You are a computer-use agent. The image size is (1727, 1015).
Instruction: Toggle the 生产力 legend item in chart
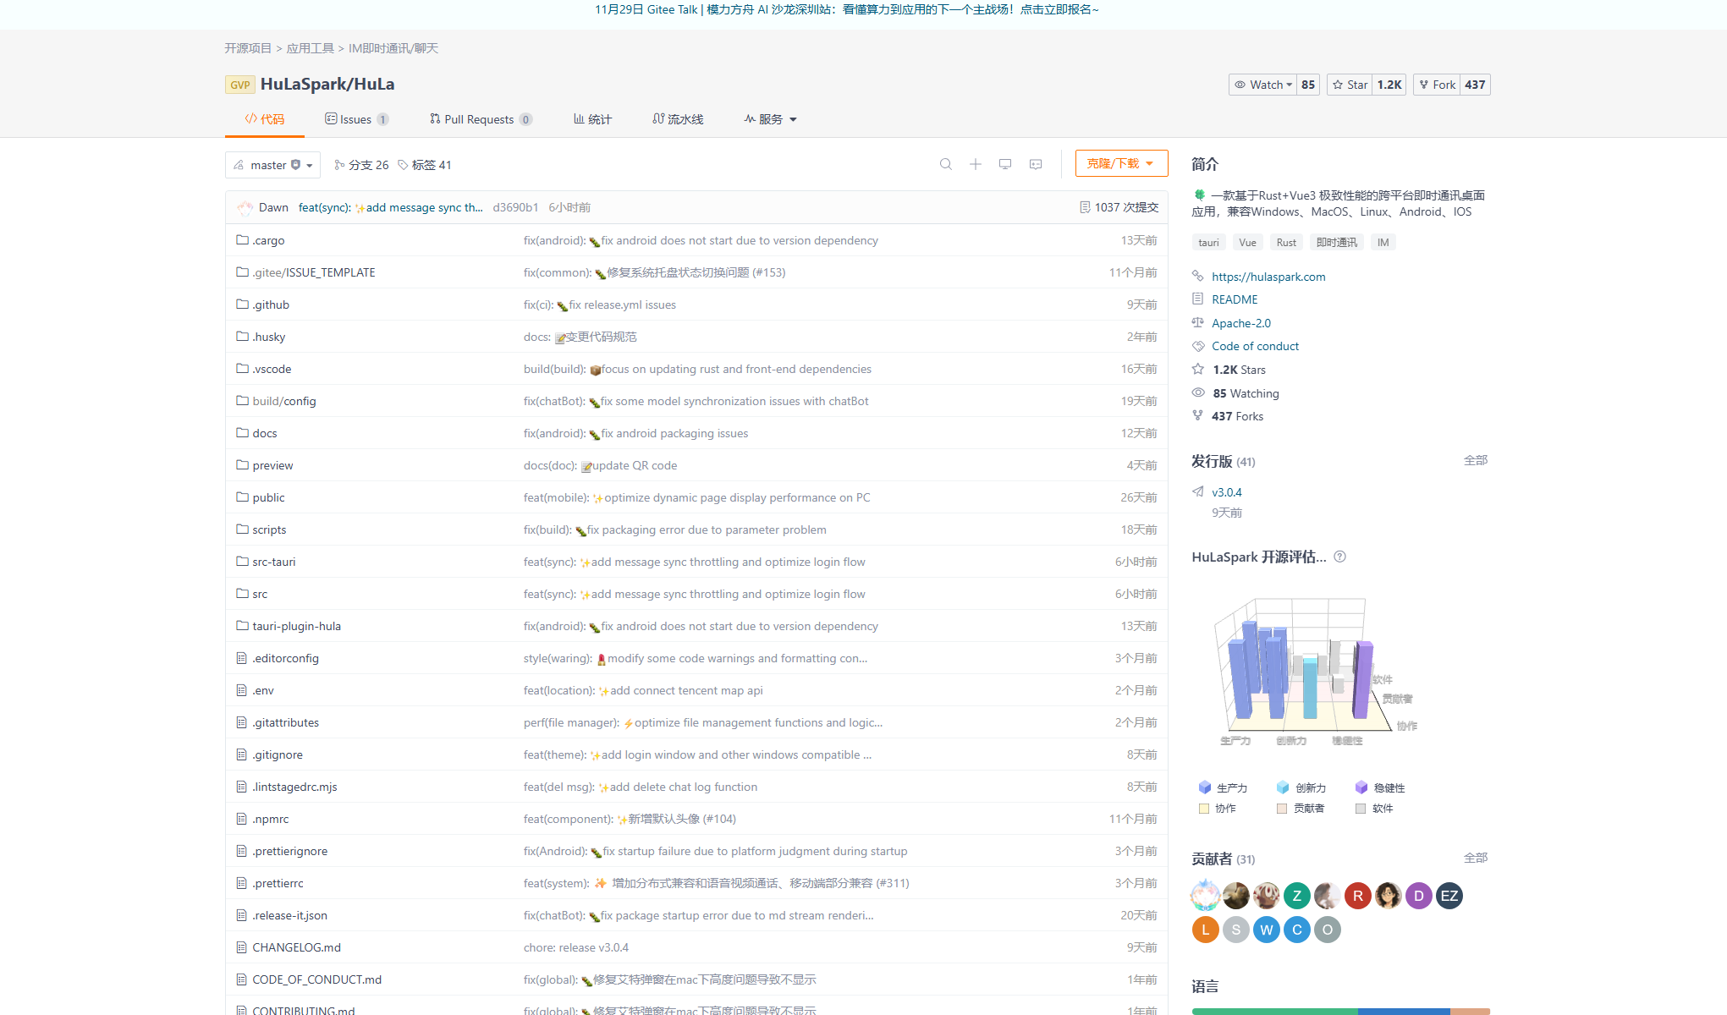(x=1223, y=787)
